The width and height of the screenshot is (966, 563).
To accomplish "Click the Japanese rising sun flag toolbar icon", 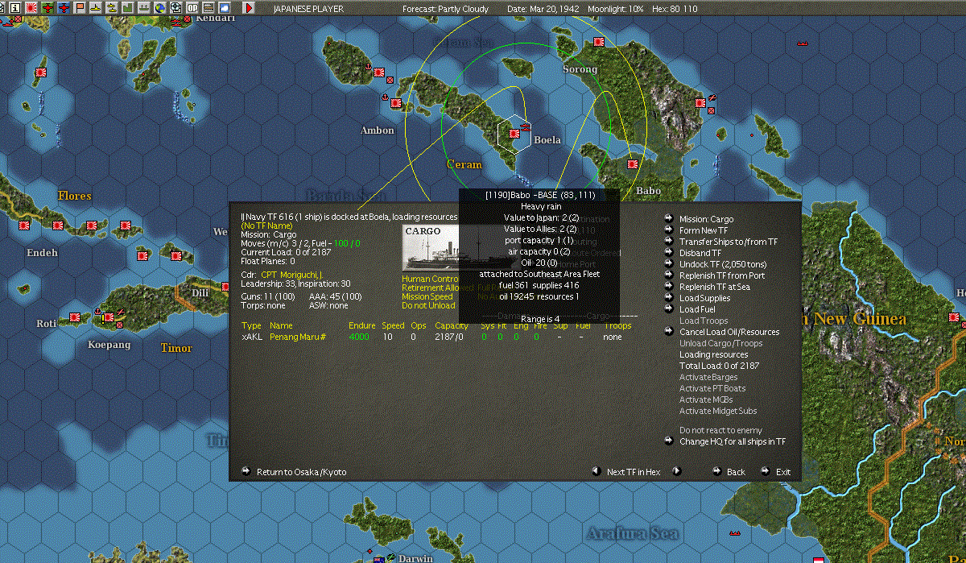I will pos(31,7).
